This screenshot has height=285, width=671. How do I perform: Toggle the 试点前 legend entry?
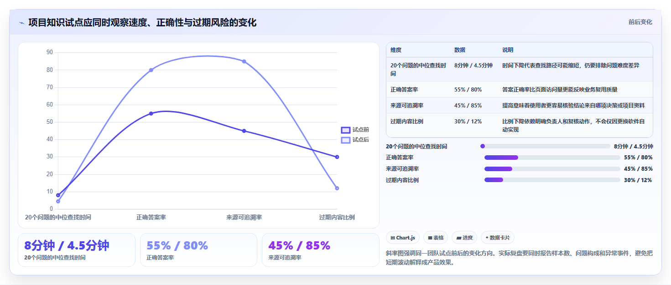click(x=355, y=130)
